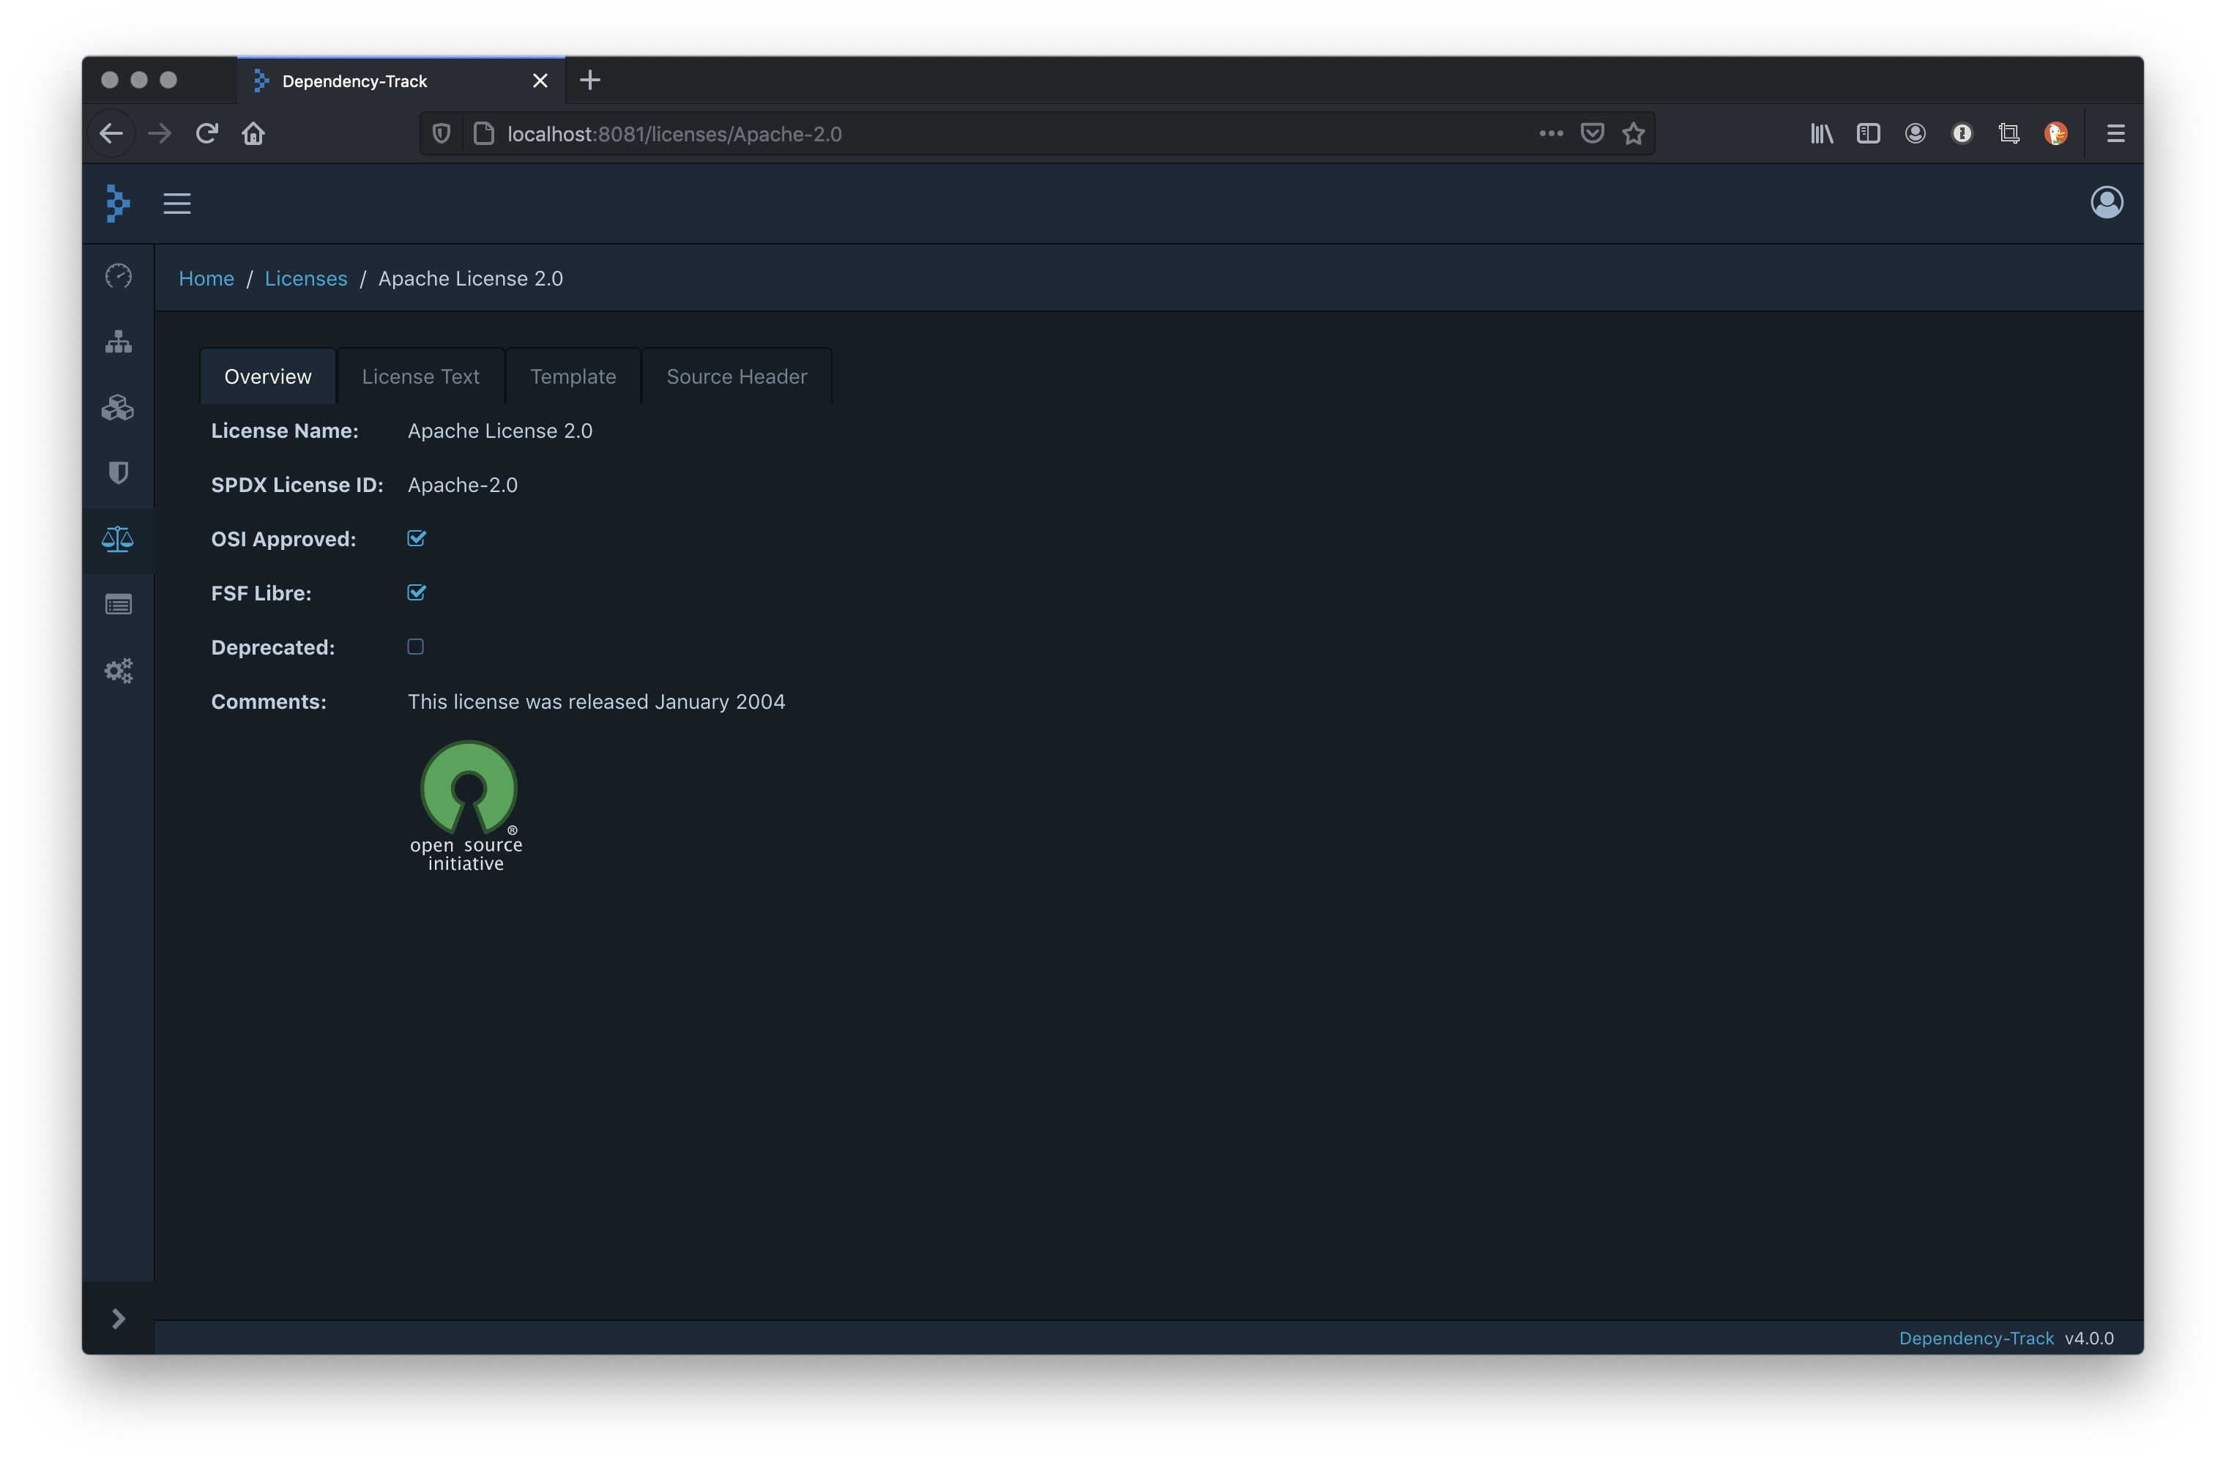
Task: Toggle sidebar with hamburger menu button
Action: tap(176, 203)
